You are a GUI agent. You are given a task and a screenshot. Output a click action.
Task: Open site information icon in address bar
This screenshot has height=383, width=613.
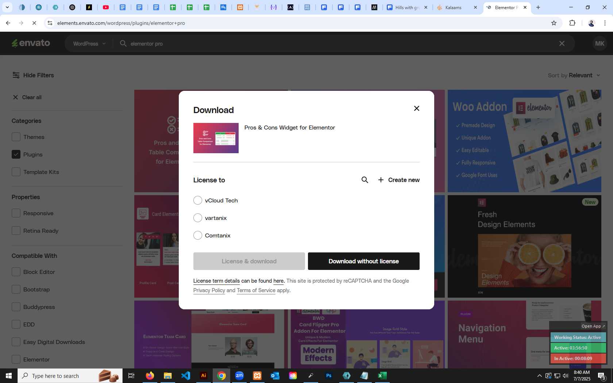50,23
